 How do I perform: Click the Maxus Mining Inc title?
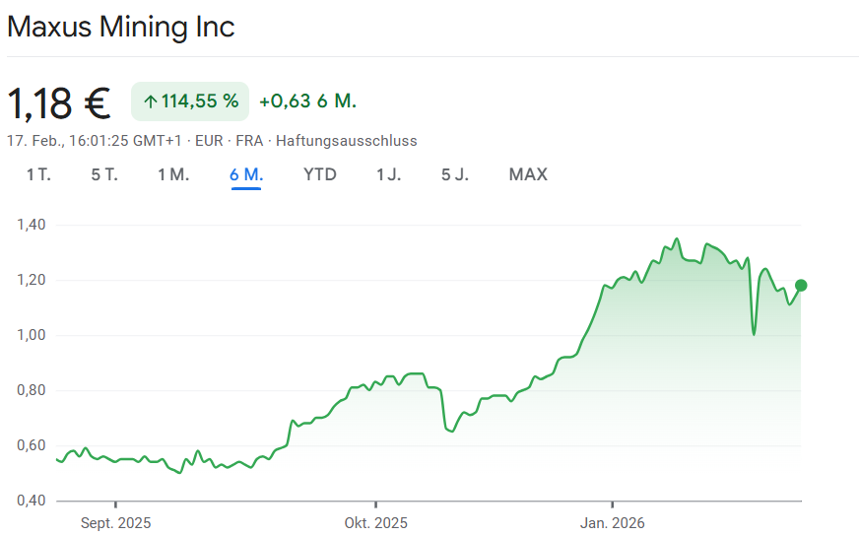121,27
